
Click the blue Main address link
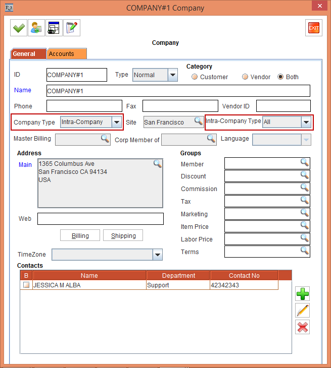25,165
